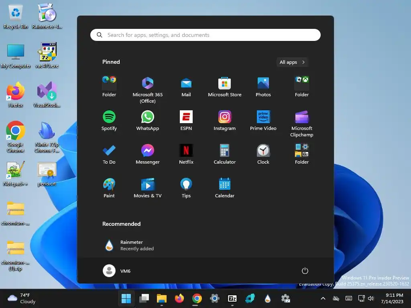
Task: Select the VisualStudio installer desktop icon
Action: pyautogui.click(x=47, y=95)
